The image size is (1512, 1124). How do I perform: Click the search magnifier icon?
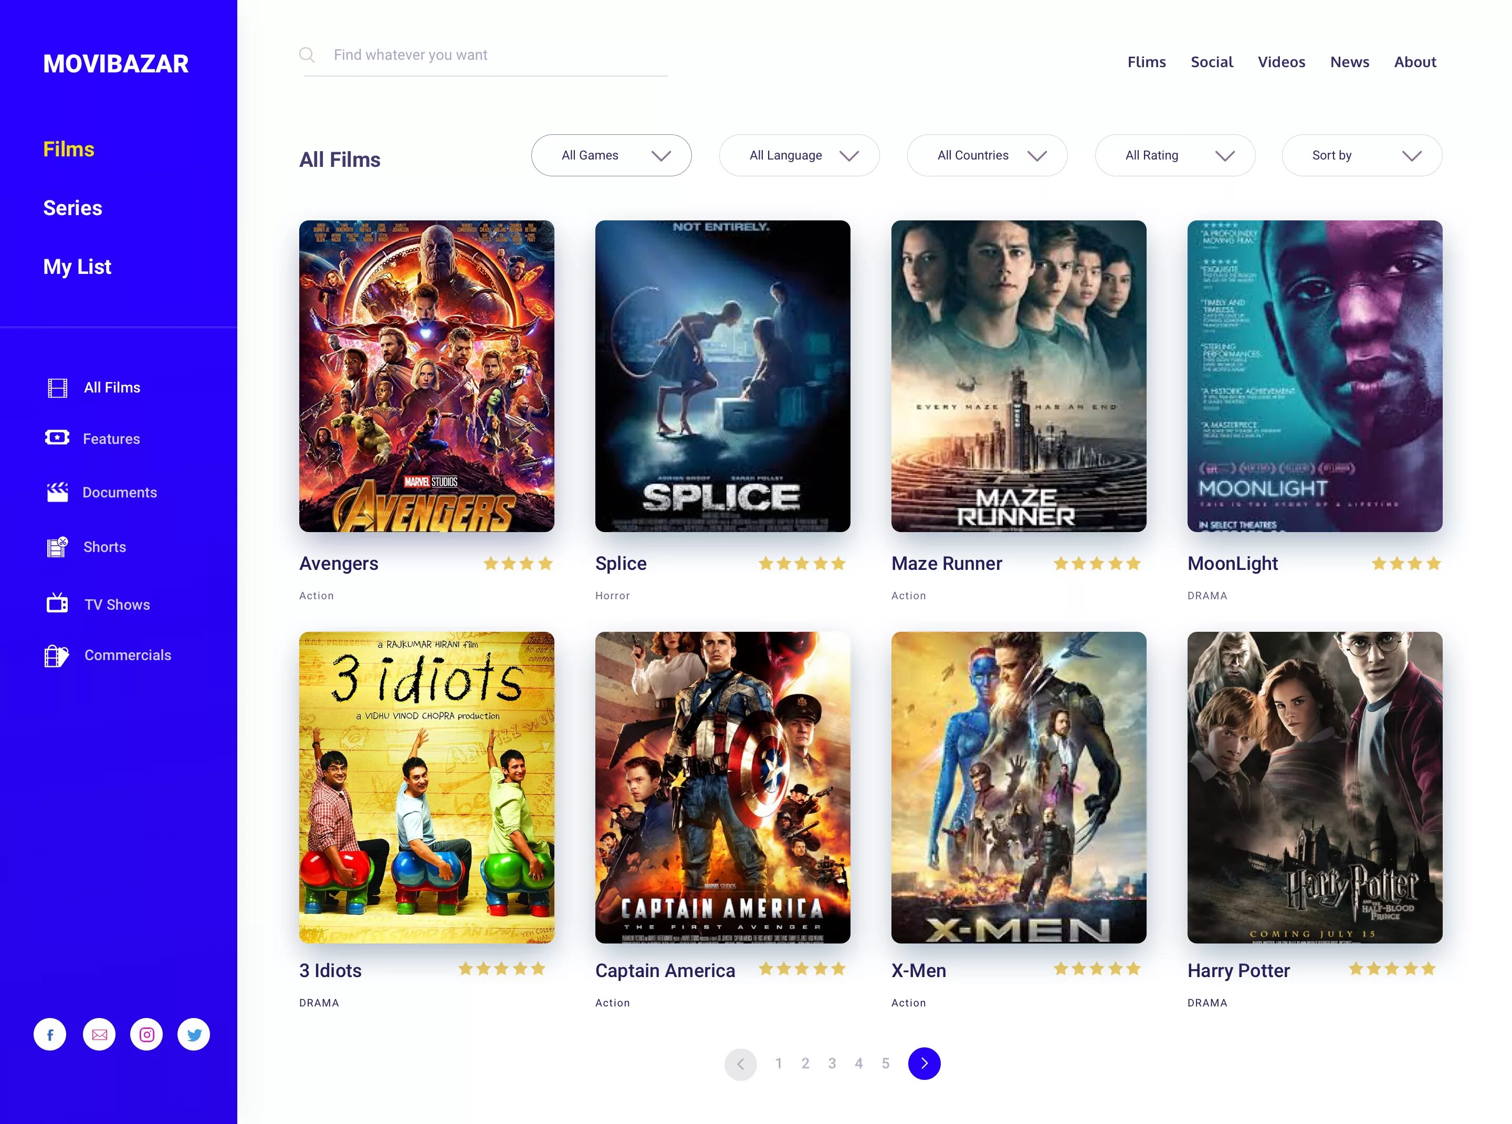[307, 55]
